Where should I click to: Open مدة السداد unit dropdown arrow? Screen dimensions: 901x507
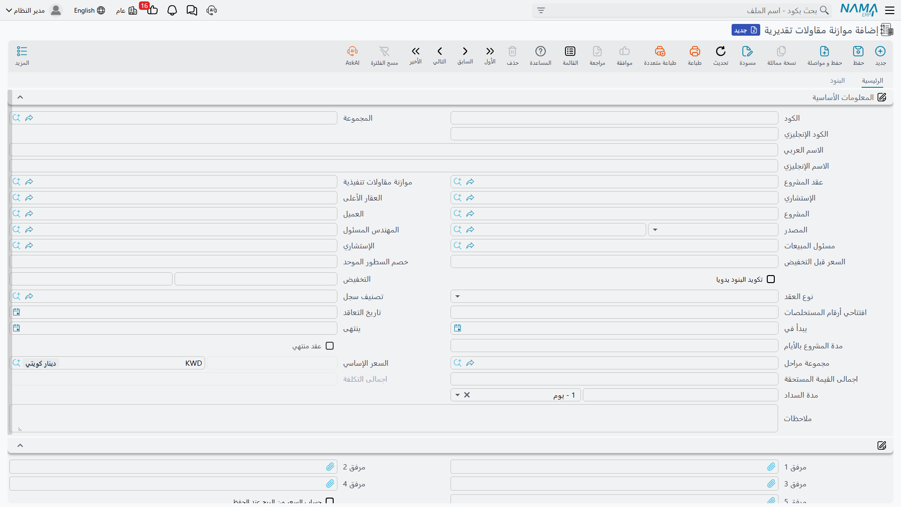458,395
